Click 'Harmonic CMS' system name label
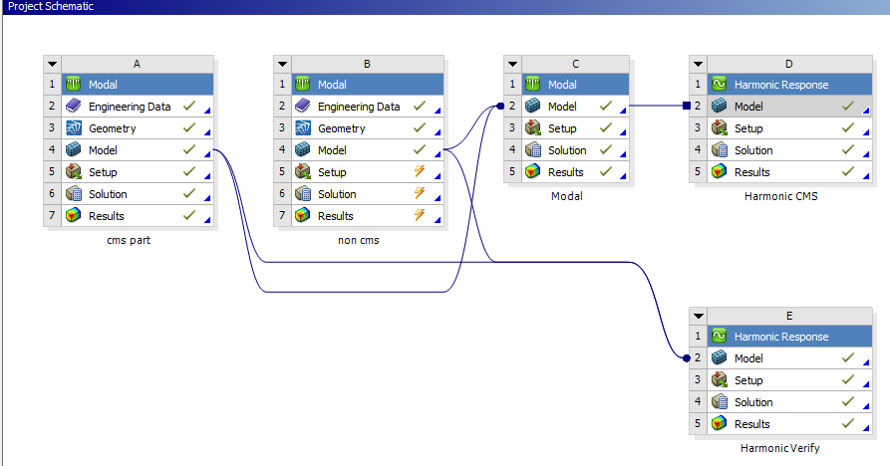The image size is (890, 466). [781, 196]
